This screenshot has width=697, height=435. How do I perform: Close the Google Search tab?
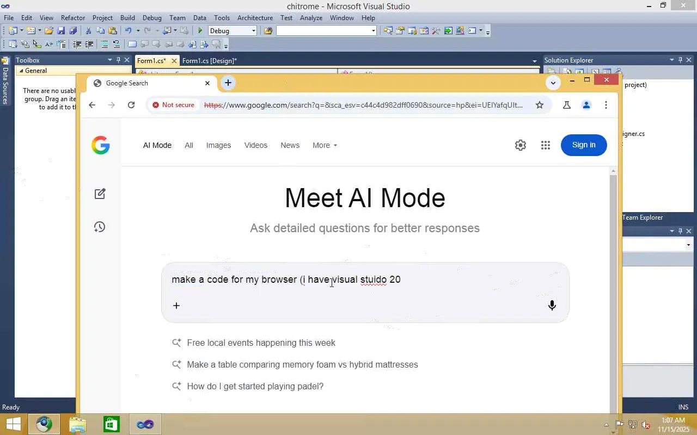click(207, 83)
